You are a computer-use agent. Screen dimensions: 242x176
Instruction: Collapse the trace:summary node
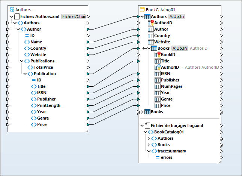[149, 151]
